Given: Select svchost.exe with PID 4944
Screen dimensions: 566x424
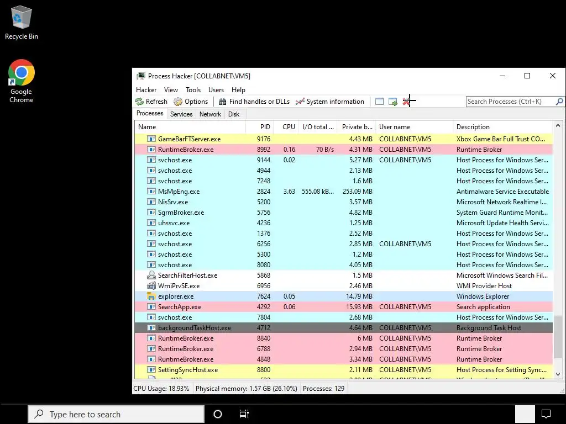Looking at the screenshot, I should [x=343, y=170].
